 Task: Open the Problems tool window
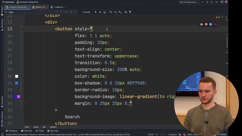pos(12,131)
